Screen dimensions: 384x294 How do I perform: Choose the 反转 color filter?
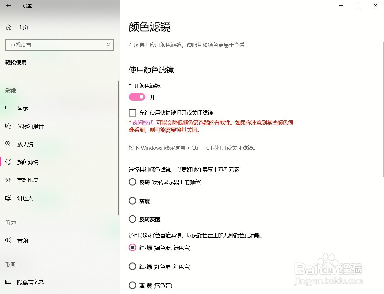tap(132, 182)
